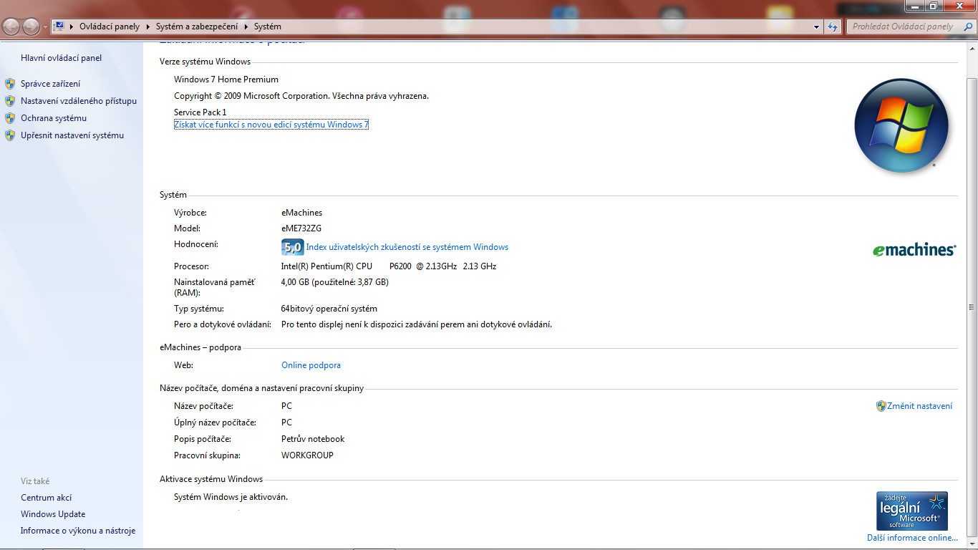Click the magnifier search icon

pos(969,26)
